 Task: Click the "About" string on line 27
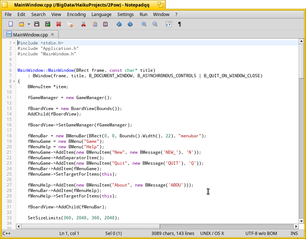(x=121, y=185)
